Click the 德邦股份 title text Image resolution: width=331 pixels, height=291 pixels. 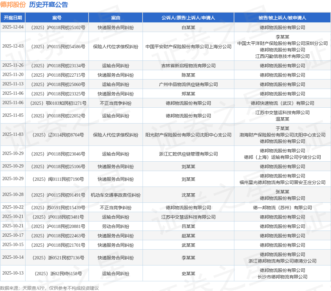(13, 5)
